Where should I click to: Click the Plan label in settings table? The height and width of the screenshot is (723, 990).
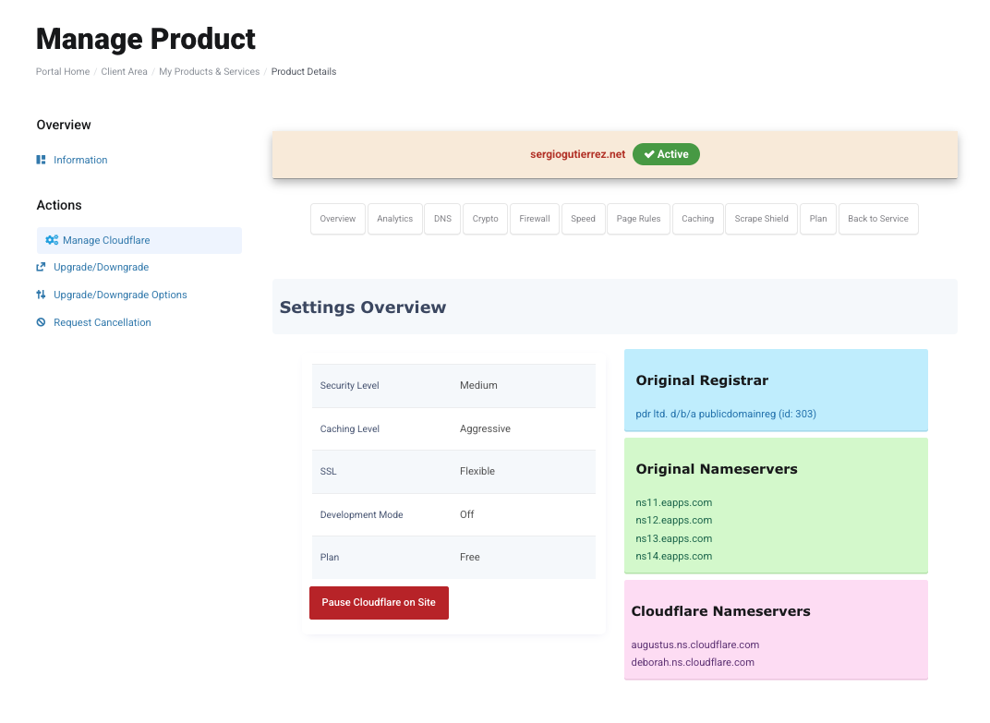pyautogui.click(x=330, y=557)
